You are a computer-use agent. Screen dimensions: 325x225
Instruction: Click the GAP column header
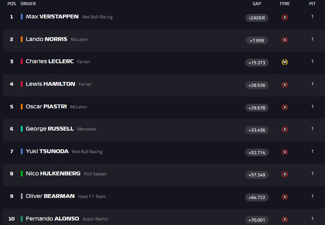[x=257, y=4]
